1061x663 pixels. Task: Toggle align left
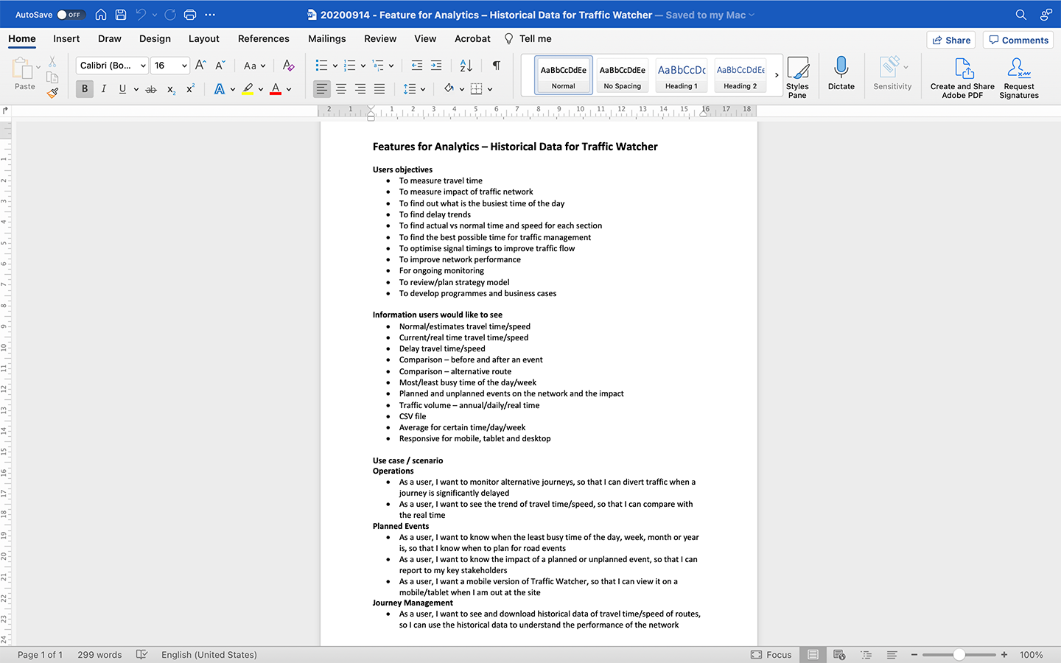pyautogui.click(x=322, y=89)
